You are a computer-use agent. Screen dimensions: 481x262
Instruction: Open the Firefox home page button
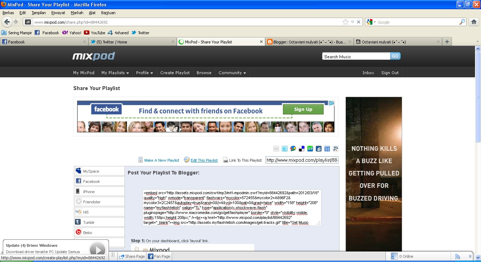(474, 22)
